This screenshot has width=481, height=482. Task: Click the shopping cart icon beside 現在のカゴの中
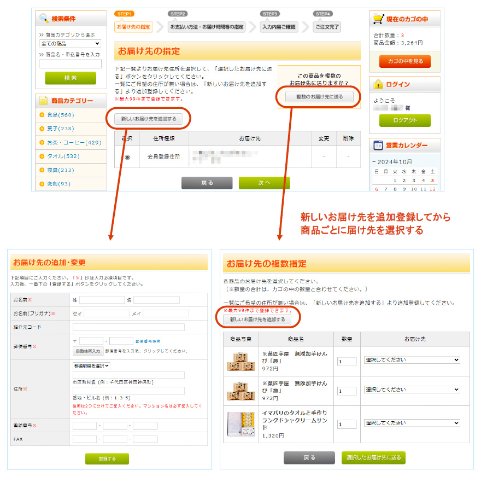click(x=378, y=19)
